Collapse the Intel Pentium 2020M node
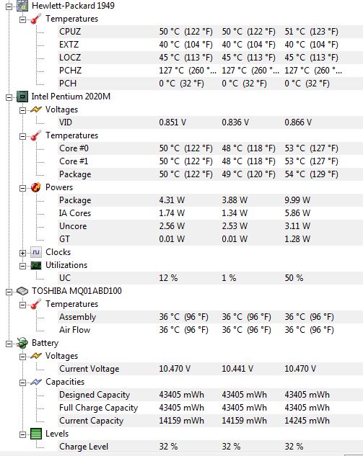 pos(9,97)
